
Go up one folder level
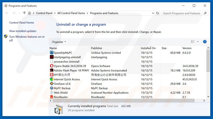coord(24,13)
